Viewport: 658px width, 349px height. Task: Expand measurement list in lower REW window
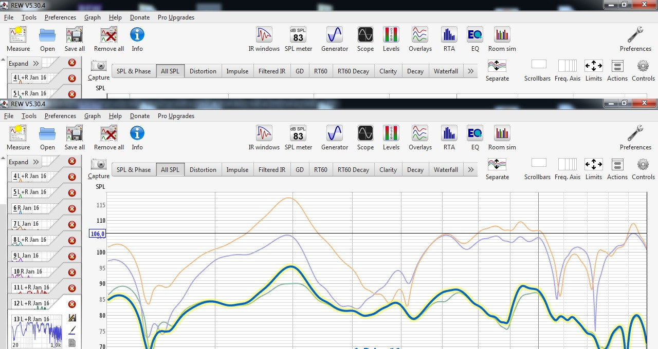(24, 162)
